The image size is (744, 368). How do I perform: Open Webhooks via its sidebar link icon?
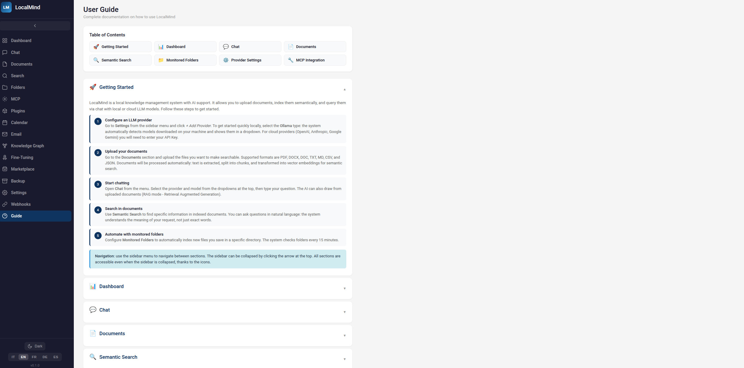5,204
